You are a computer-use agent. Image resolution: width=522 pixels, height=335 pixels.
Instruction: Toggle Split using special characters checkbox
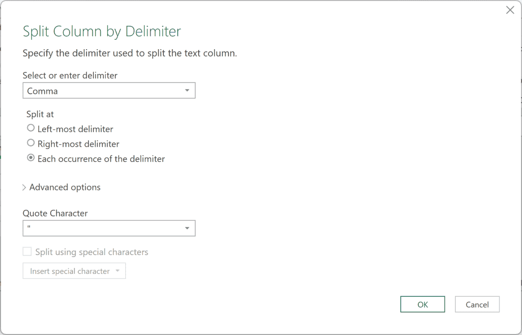[x=27, y=252]
